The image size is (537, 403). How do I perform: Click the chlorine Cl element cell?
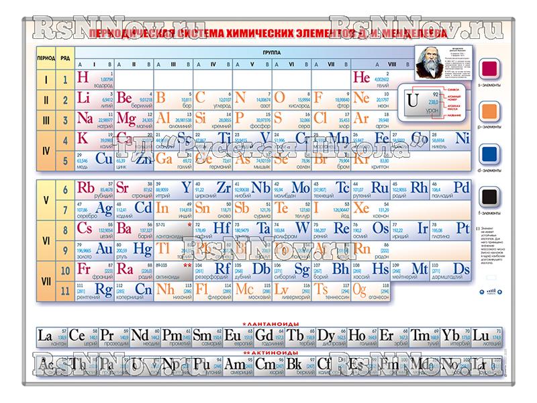pos(331,120)
